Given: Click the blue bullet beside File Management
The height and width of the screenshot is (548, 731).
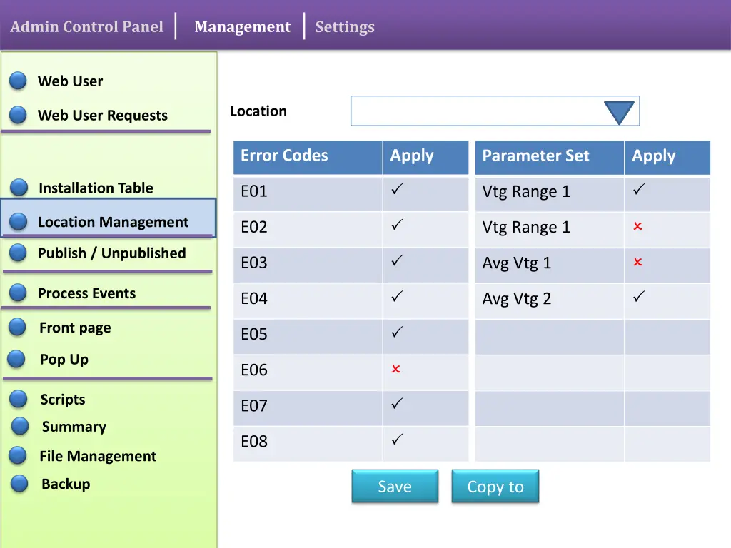Looking at the screenshot, I should click(x=19, y=456).
